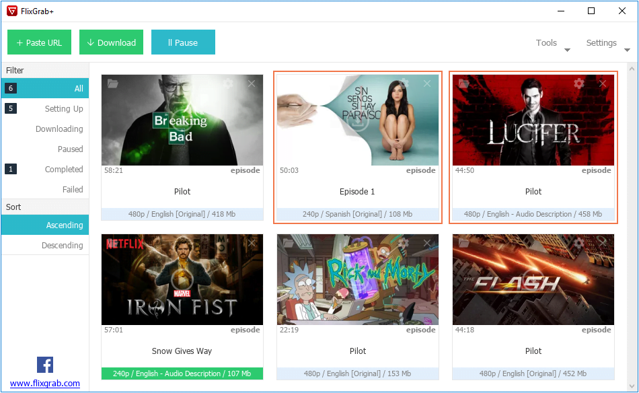
Task: Click Rick and Morty 480p / 153 Mb bar
Action: (x=358, y=373)
